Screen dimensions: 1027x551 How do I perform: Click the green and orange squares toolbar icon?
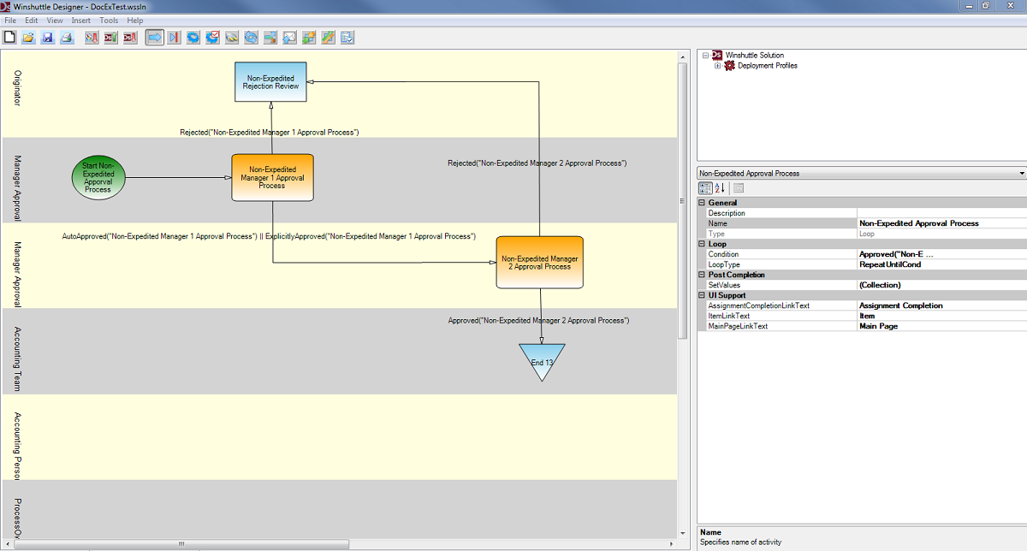tap(309, 38)
